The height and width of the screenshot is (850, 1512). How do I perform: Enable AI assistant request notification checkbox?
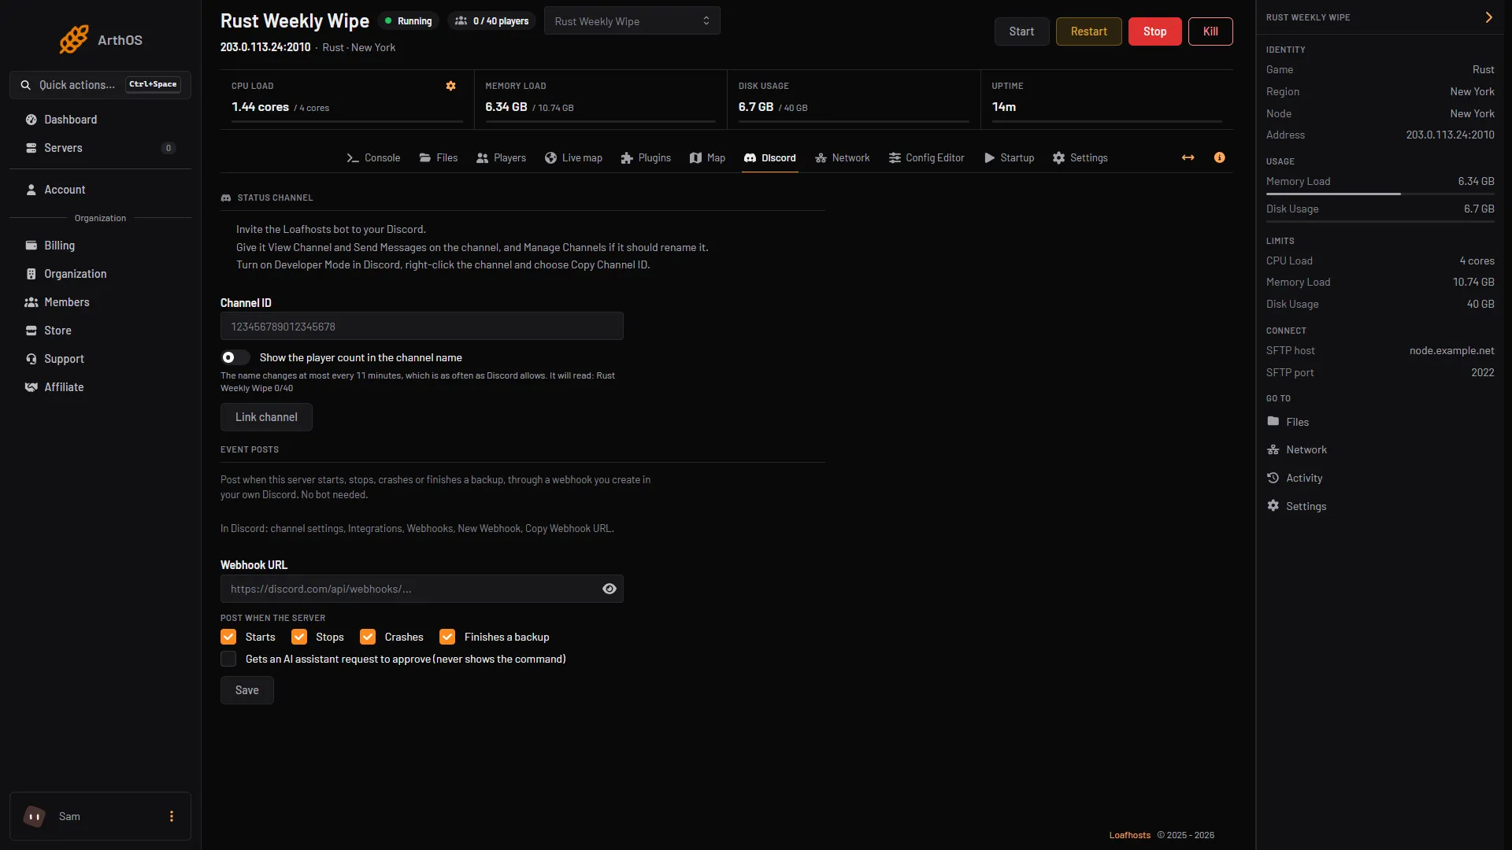point(228,659)
